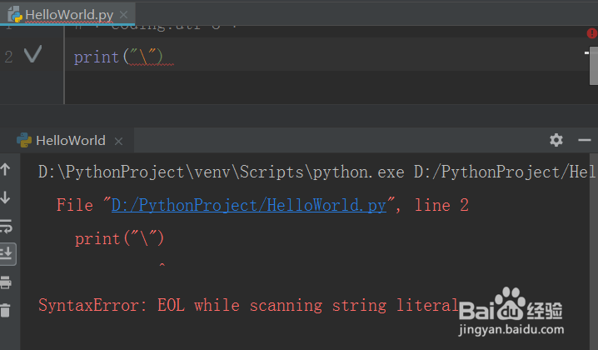Click line 2 gutter checkmark
The height and width of the screenshot is (350, 598).
tap(32, 54)
